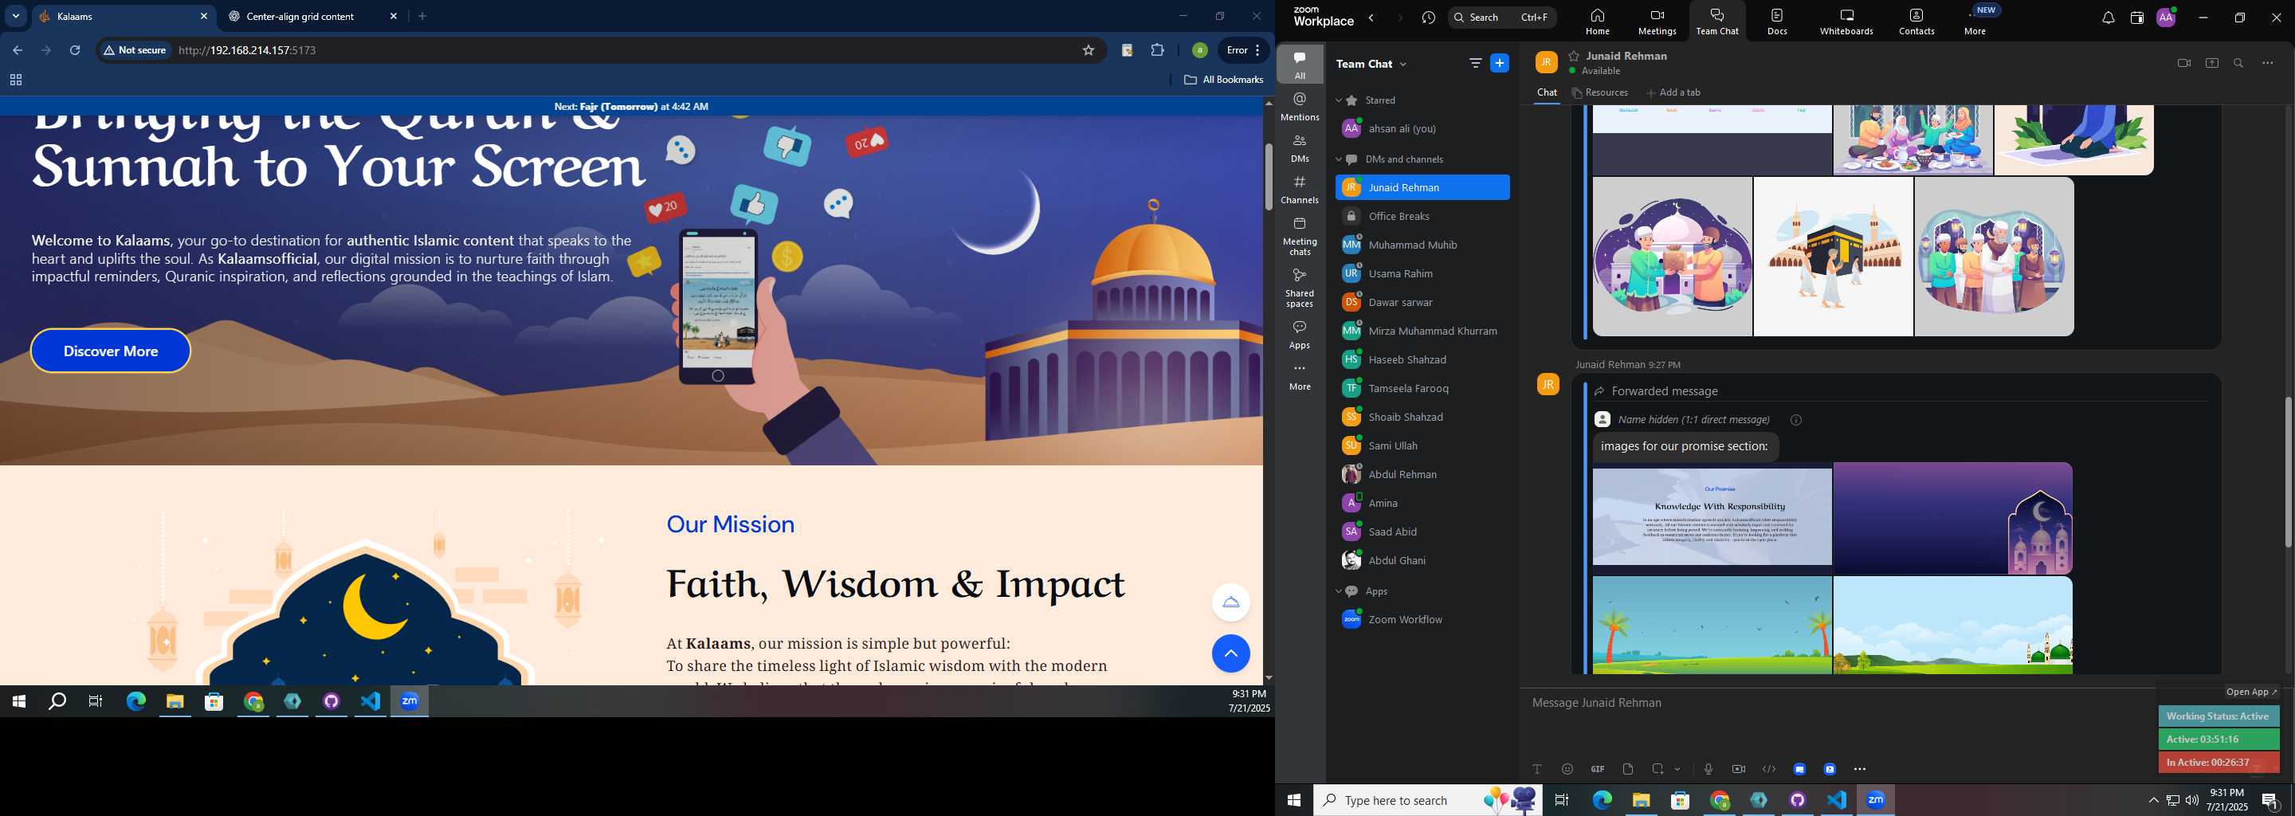Open GIF picker in message toolbar

1598,769
